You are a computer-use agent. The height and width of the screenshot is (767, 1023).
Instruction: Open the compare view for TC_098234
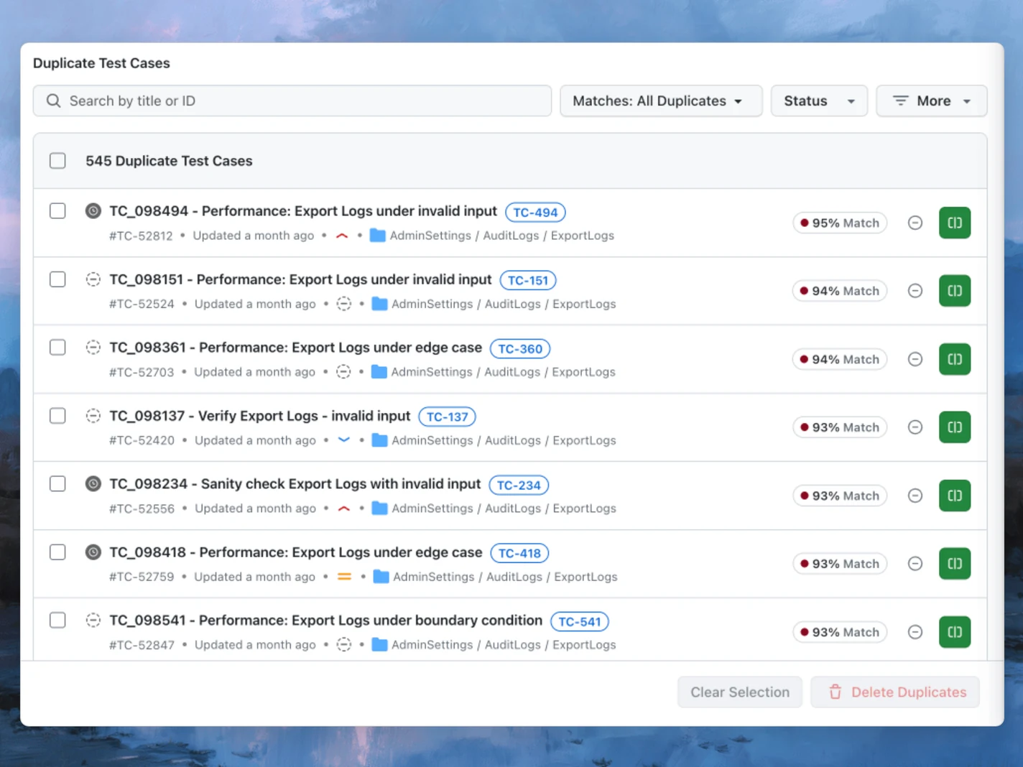[955, 496]
